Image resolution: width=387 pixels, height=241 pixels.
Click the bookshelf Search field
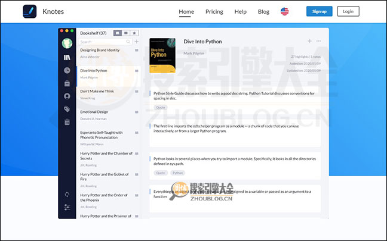pos(105,42)
